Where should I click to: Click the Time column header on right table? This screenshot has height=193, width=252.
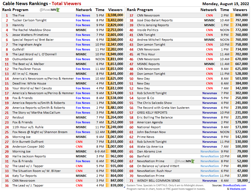(225, 10)
